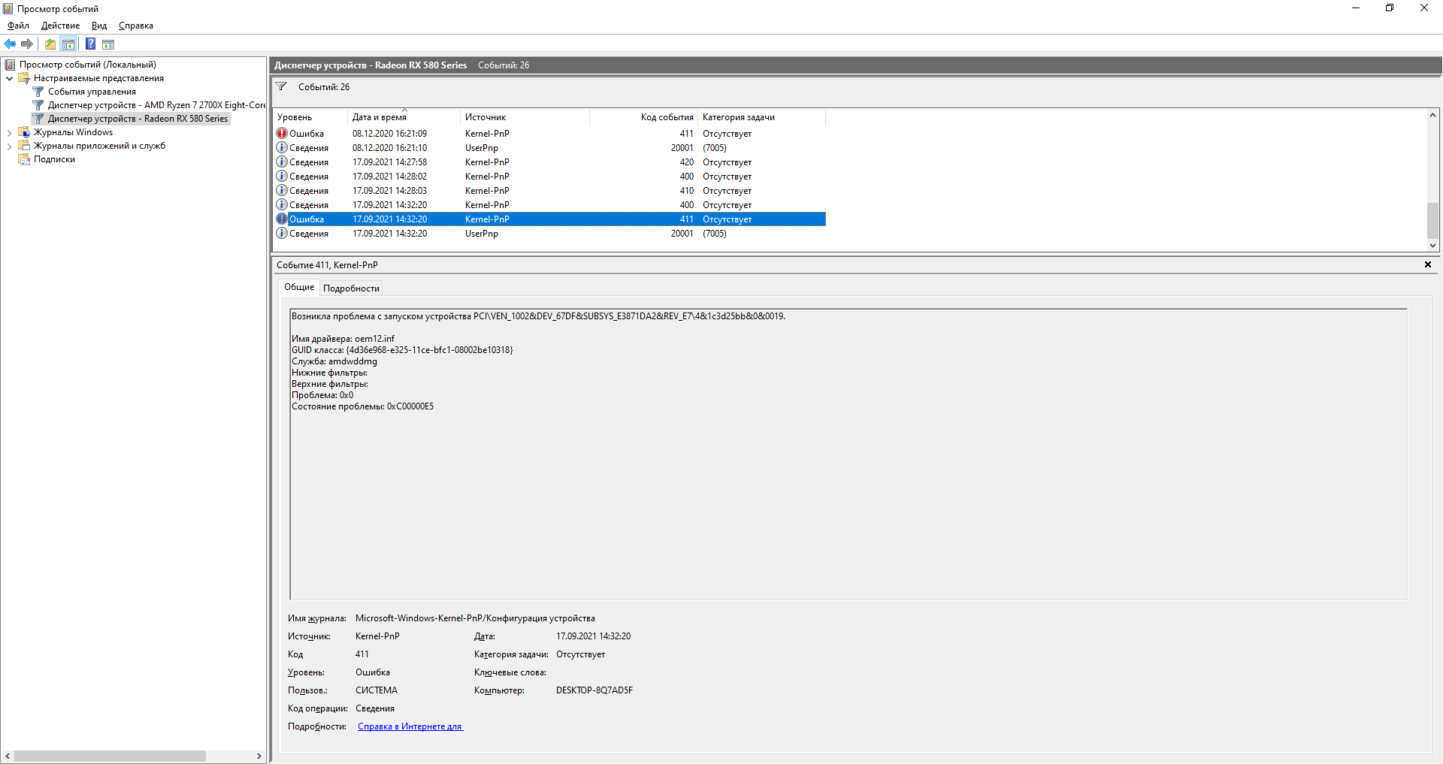This screenshot has height=764, width=1443.
Task: Click the "Имя драйвера: oem12.inf" line
Action: click(343, 339)
